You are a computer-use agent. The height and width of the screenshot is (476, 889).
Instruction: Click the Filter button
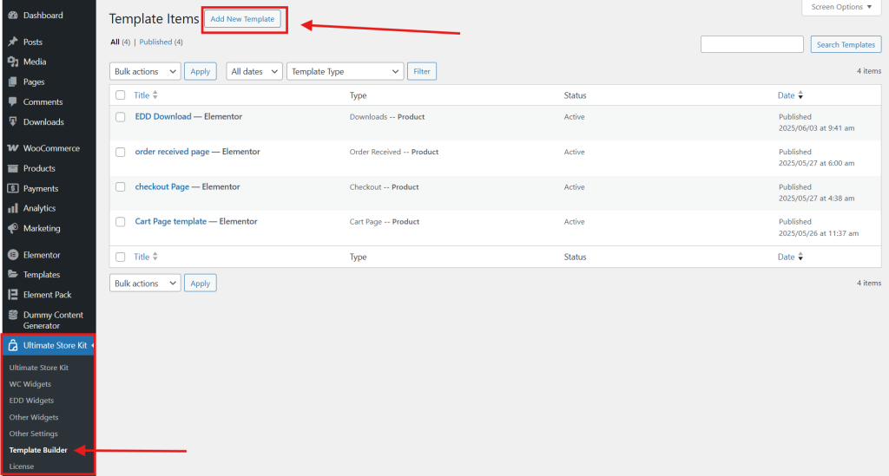[422, 71]
